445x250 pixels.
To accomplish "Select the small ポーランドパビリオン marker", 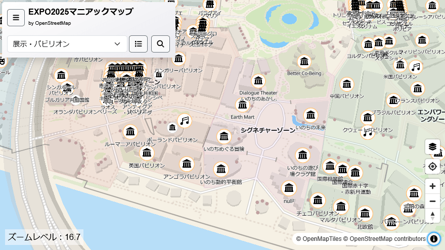I will click(172, 128).
